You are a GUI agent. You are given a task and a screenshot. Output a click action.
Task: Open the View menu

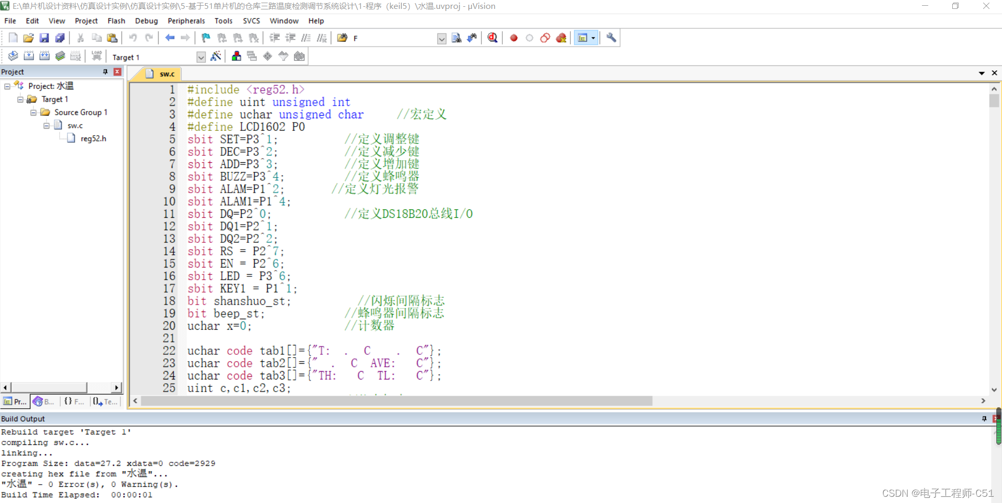pos(57,21)
